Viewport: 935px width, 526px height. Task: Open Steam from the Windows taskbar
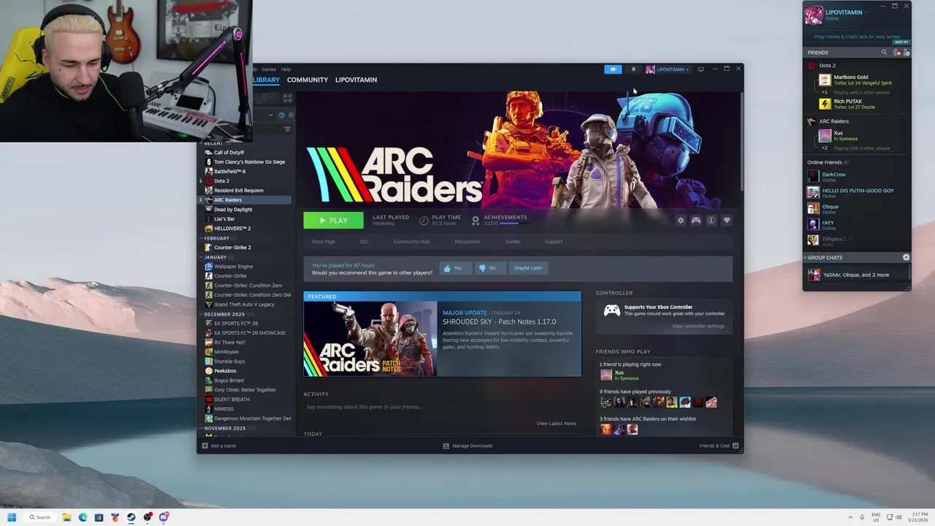[131, 517]
